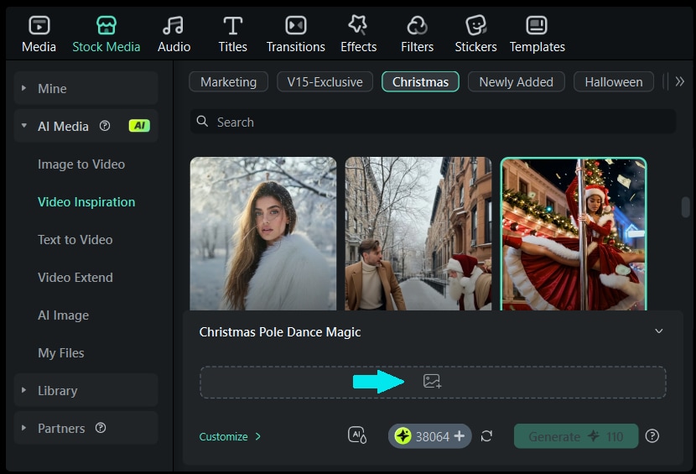The height and width of the screenshot is (474, 696).
Task: Open My Files
Action: (61, 353)
